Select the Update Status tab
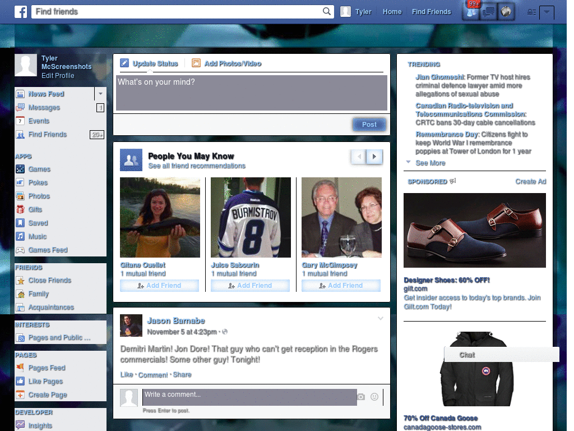 (149, 63)
